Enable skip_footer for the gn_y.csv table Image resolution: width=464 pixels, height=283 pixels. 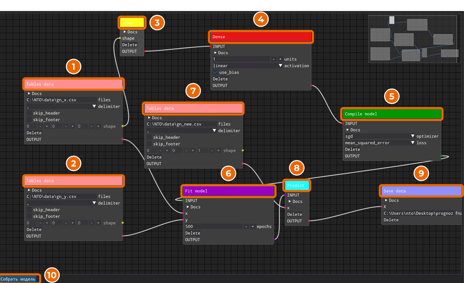pos(29,216)
